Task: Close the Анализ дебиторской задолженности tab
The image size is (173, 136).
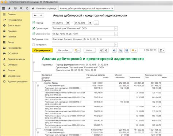Action: click(x=112, y=8)
